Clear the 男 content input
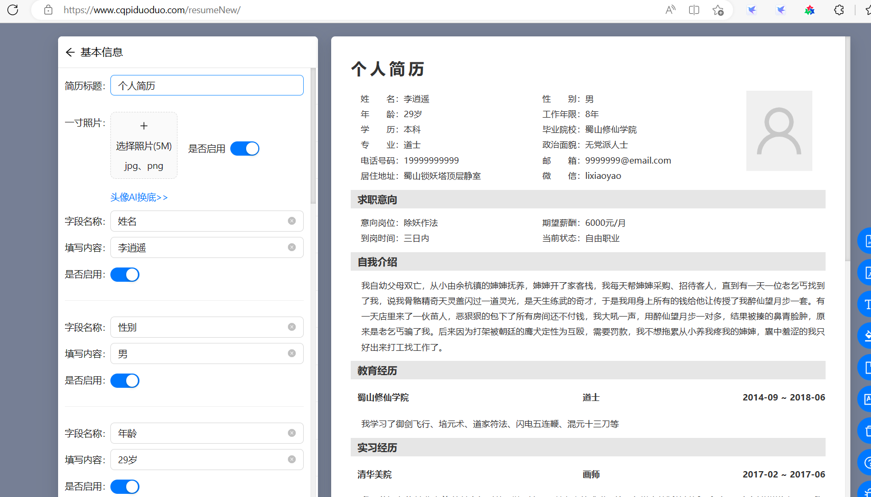 point(292,353)
